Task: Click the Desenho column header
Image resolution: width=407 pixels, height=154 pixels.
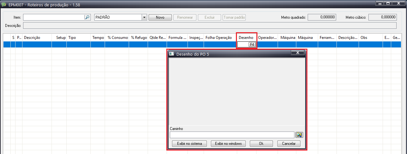Action: 247,38
